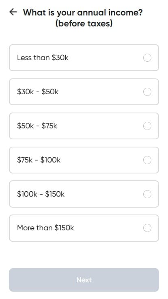Click the '$30k - $50k' label text
The height and width of the screenshot is (299, 168).
coord(38,92)
